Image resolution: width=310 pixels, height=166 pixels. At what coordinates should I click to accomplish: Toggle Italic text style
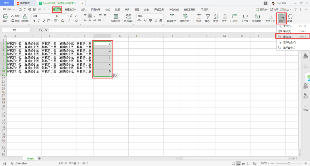pos(38,21)
